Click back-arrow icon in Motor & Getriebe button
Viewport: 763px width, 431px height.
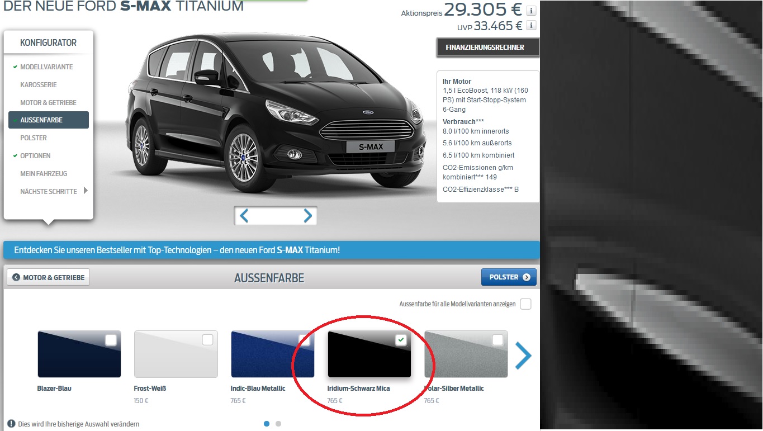pyautogui.click(x=16, y=277)
